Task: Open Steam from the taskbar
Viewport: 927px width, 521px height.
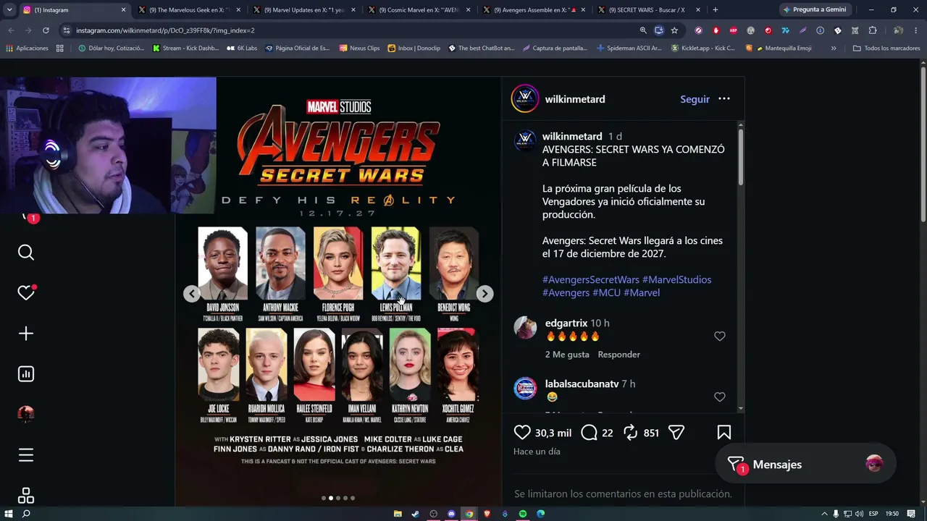Action: [x=416, y=514]
